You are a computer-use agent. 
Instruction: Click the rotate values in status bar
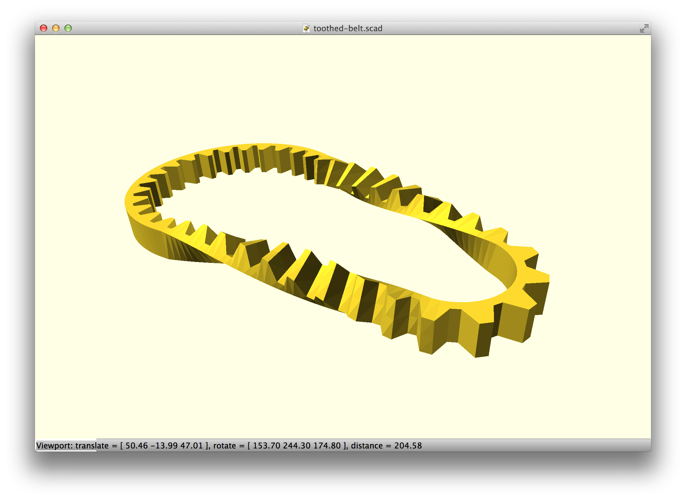click(x=296, y=445)
